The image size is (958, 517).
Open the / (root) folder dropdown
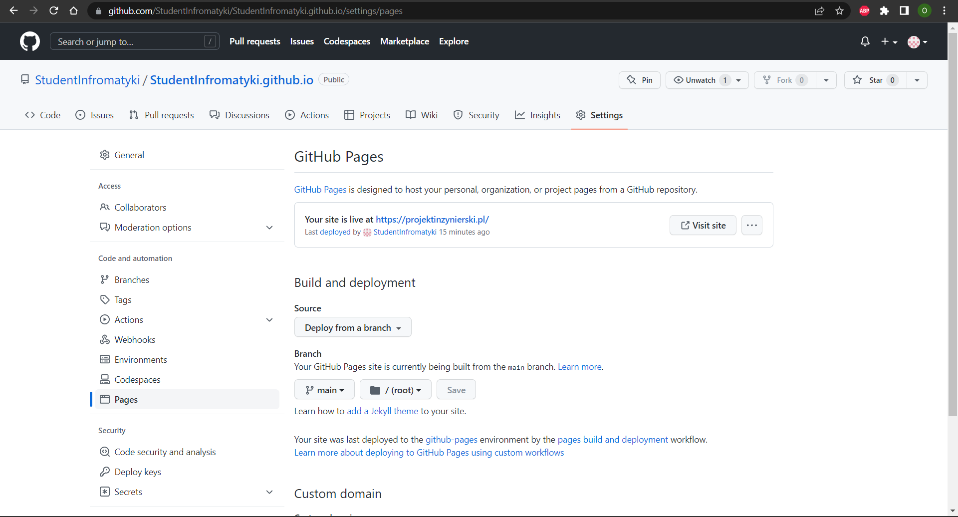(396, 390)
